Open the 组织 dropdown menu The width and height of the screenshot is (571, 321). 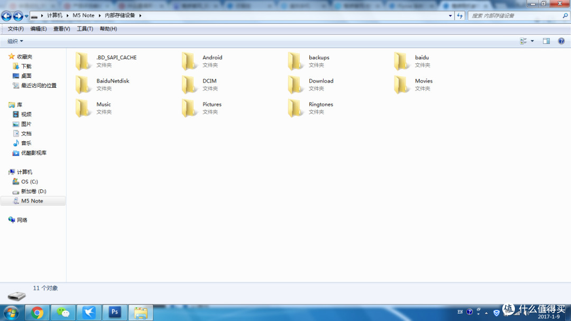point(15,41)
